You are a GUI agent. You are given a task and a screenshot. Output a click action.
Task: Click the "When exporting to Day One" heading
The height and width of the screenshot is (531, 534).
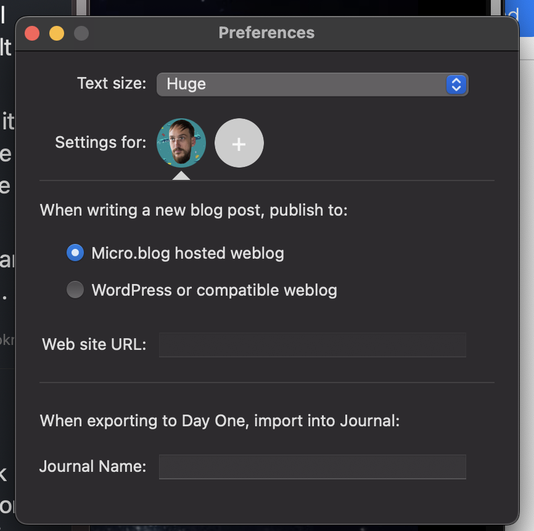220,421
